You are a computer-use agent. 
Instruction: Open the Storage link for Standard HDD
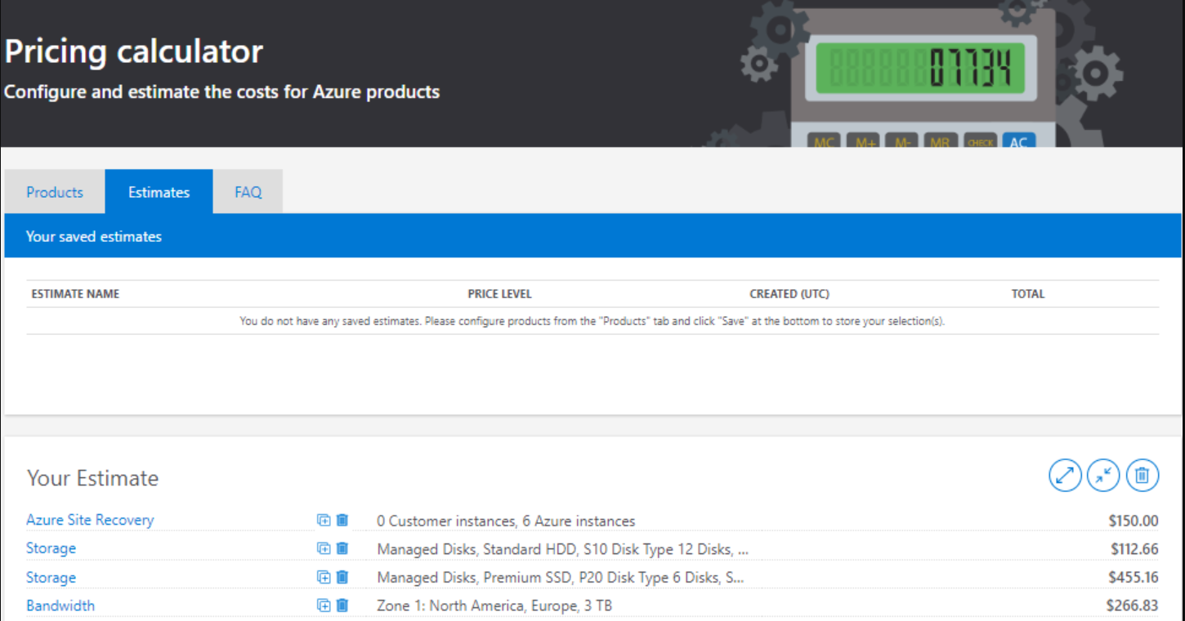[51, 548]
